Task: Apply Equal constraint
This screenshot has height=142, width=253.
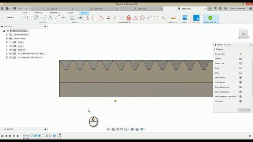Action: 108,18
